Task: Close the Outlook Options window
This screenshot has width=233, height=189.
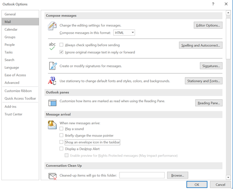Action: point(226,4)
